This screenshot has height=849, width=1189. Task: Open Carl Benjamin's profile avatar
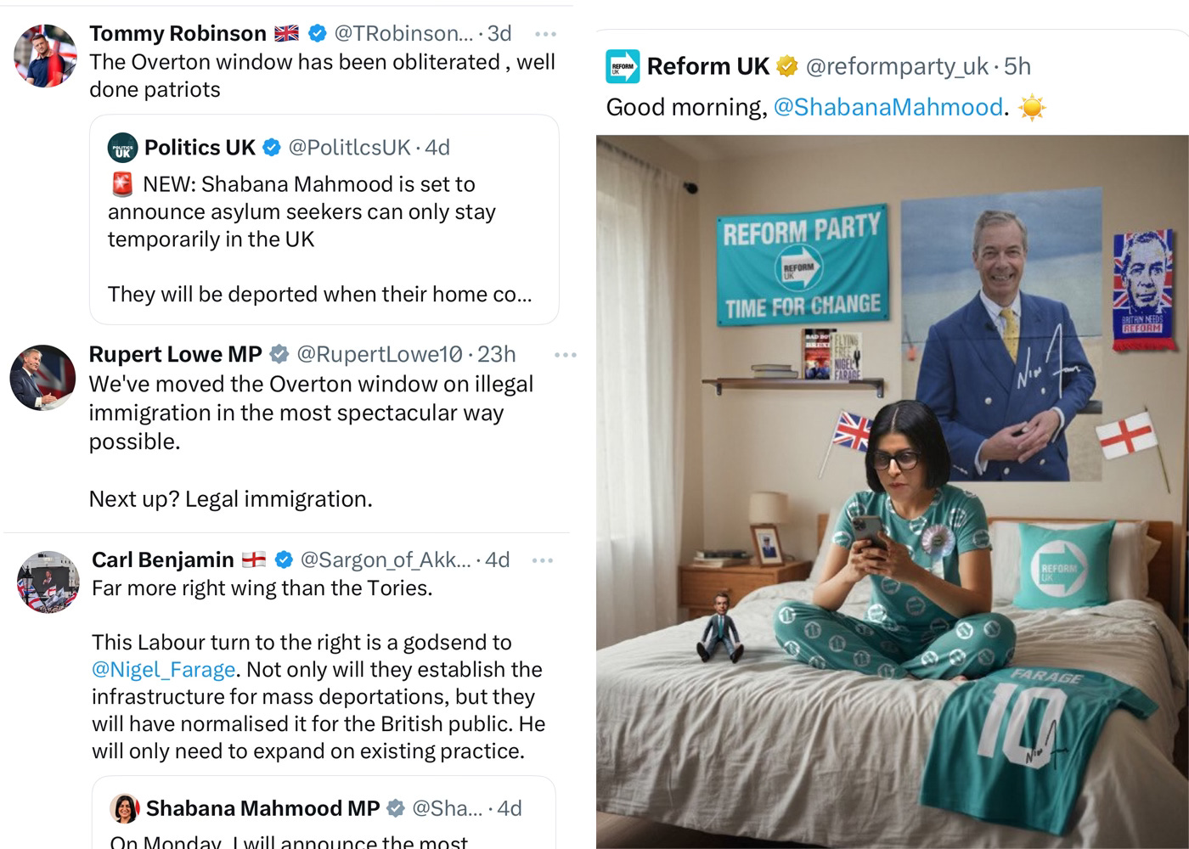pyautogui.click(x=48, y=582)
